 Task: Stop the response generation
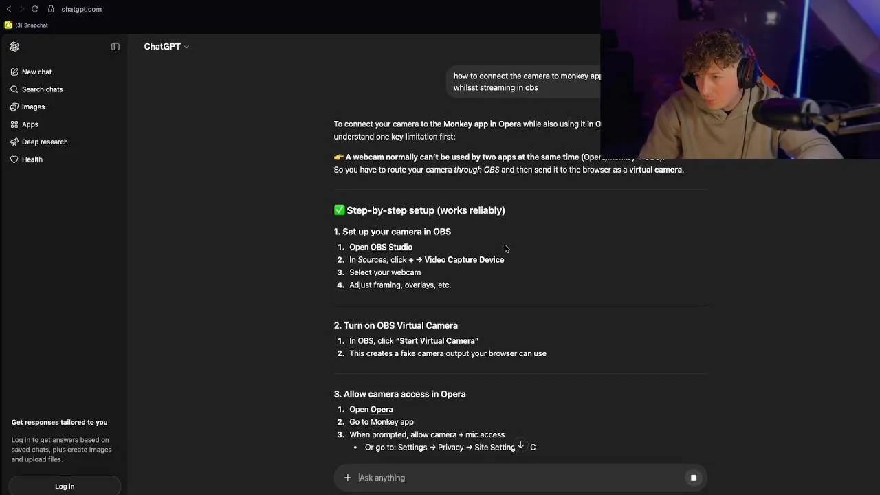point(693,478)
